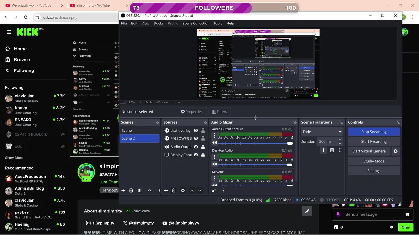This screenshot has width=419, height=235.
Task: Open Desktop Audio three-dot options
Action: pos(215,157)
